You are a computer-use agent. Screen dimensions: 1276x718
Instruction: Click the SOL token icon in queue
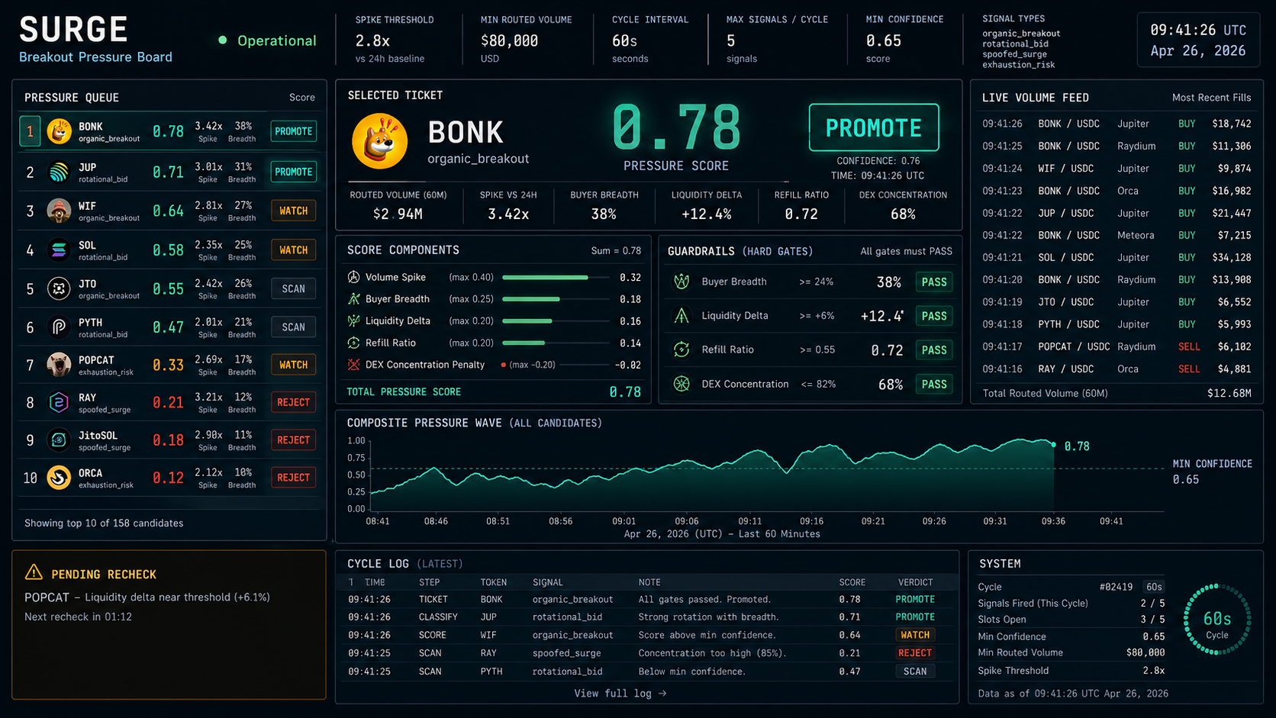click(x=60, y=250)
